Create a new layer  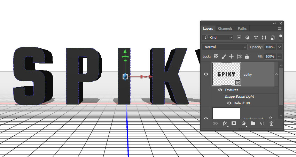pos(262,124)
